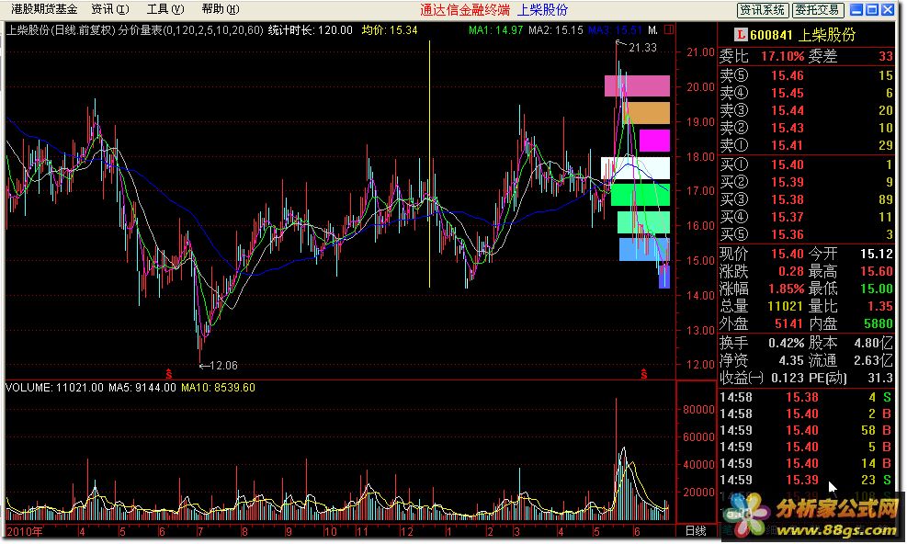This screenshot has height=544, width=907.
Task: Click the 12.06 low price annotation
Action: [219, 365]
